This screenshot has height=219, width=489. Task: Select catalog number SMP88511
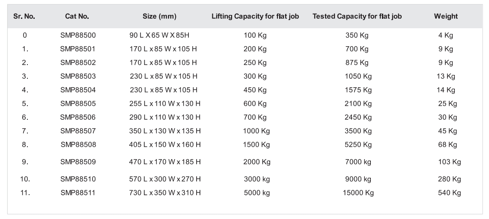coord(78,193)
